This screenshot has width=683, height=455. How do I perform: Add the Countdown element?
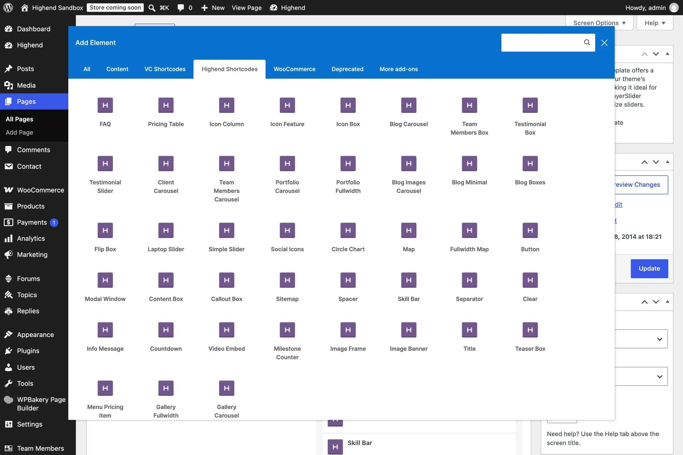tap(166, 337)
